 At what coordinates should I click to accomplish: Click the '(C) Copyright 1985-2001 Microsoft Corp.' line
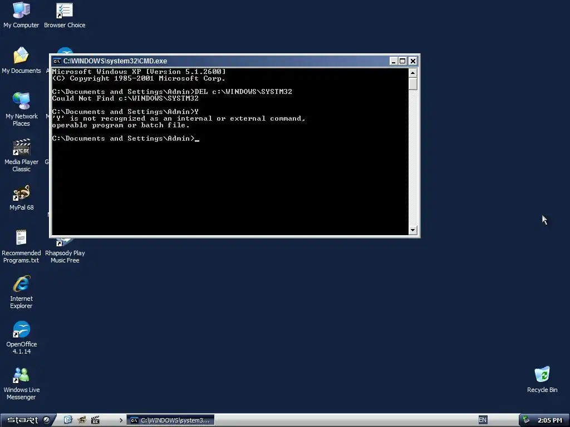pyautogui.click(x=139, y=78)
